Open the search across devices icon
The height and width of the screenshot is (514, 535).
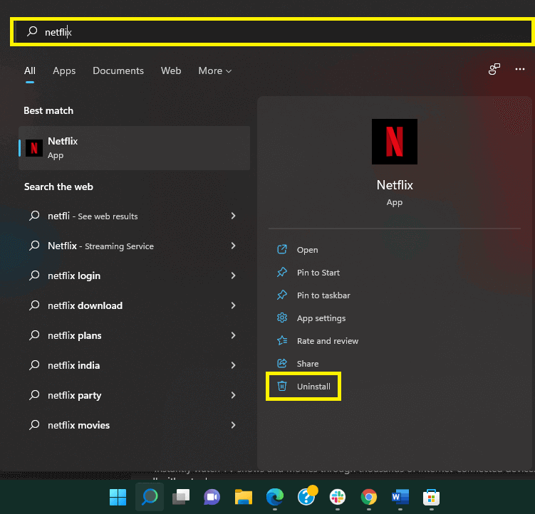pos(494,69)
